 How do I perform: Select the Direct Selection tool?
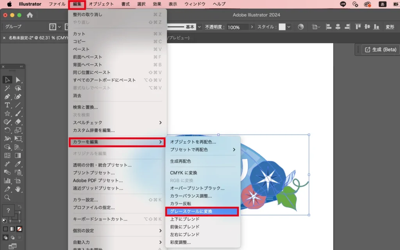pyautogui.click(x=18, y=80)
